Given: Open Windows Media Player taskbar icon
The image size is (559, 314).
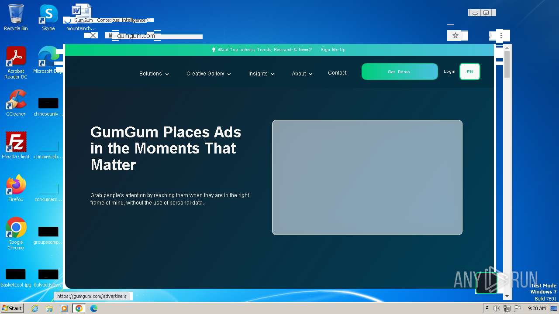Looking at the screenshot, I should click(x=64, y=308).
